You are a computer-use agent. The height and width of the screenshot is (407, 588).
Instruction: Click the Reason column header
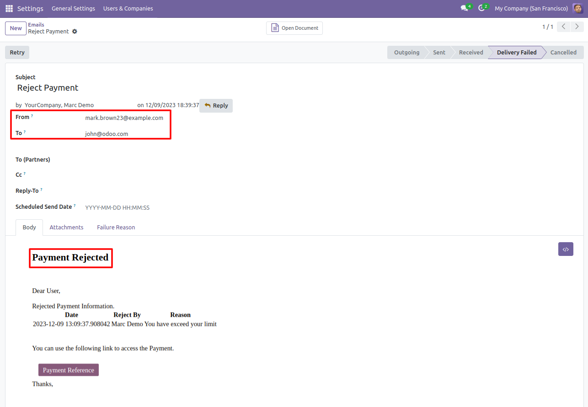181,315
